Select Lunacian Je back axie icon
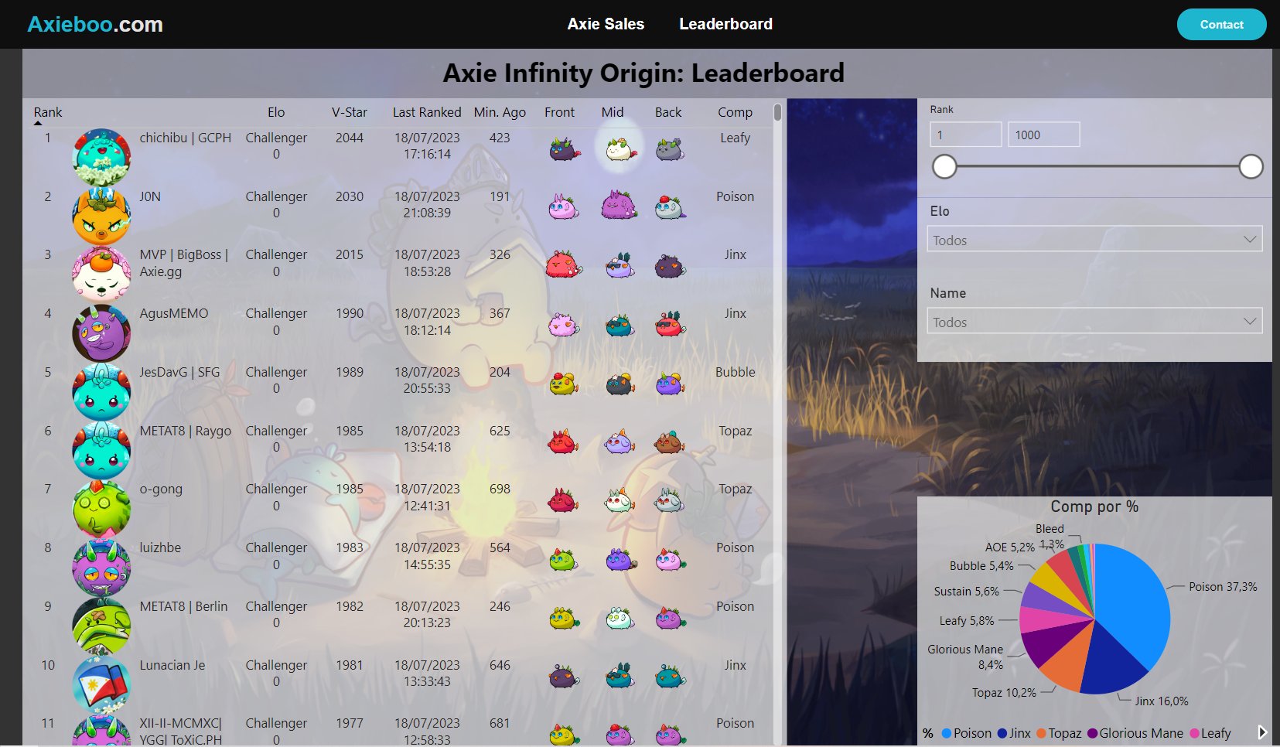This screenshot has height=747, width=1280. pos(670,677)
